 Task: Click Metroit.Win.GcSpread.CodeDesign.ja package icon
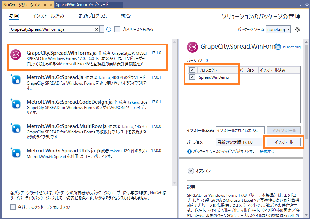click(x=16, y=104)
